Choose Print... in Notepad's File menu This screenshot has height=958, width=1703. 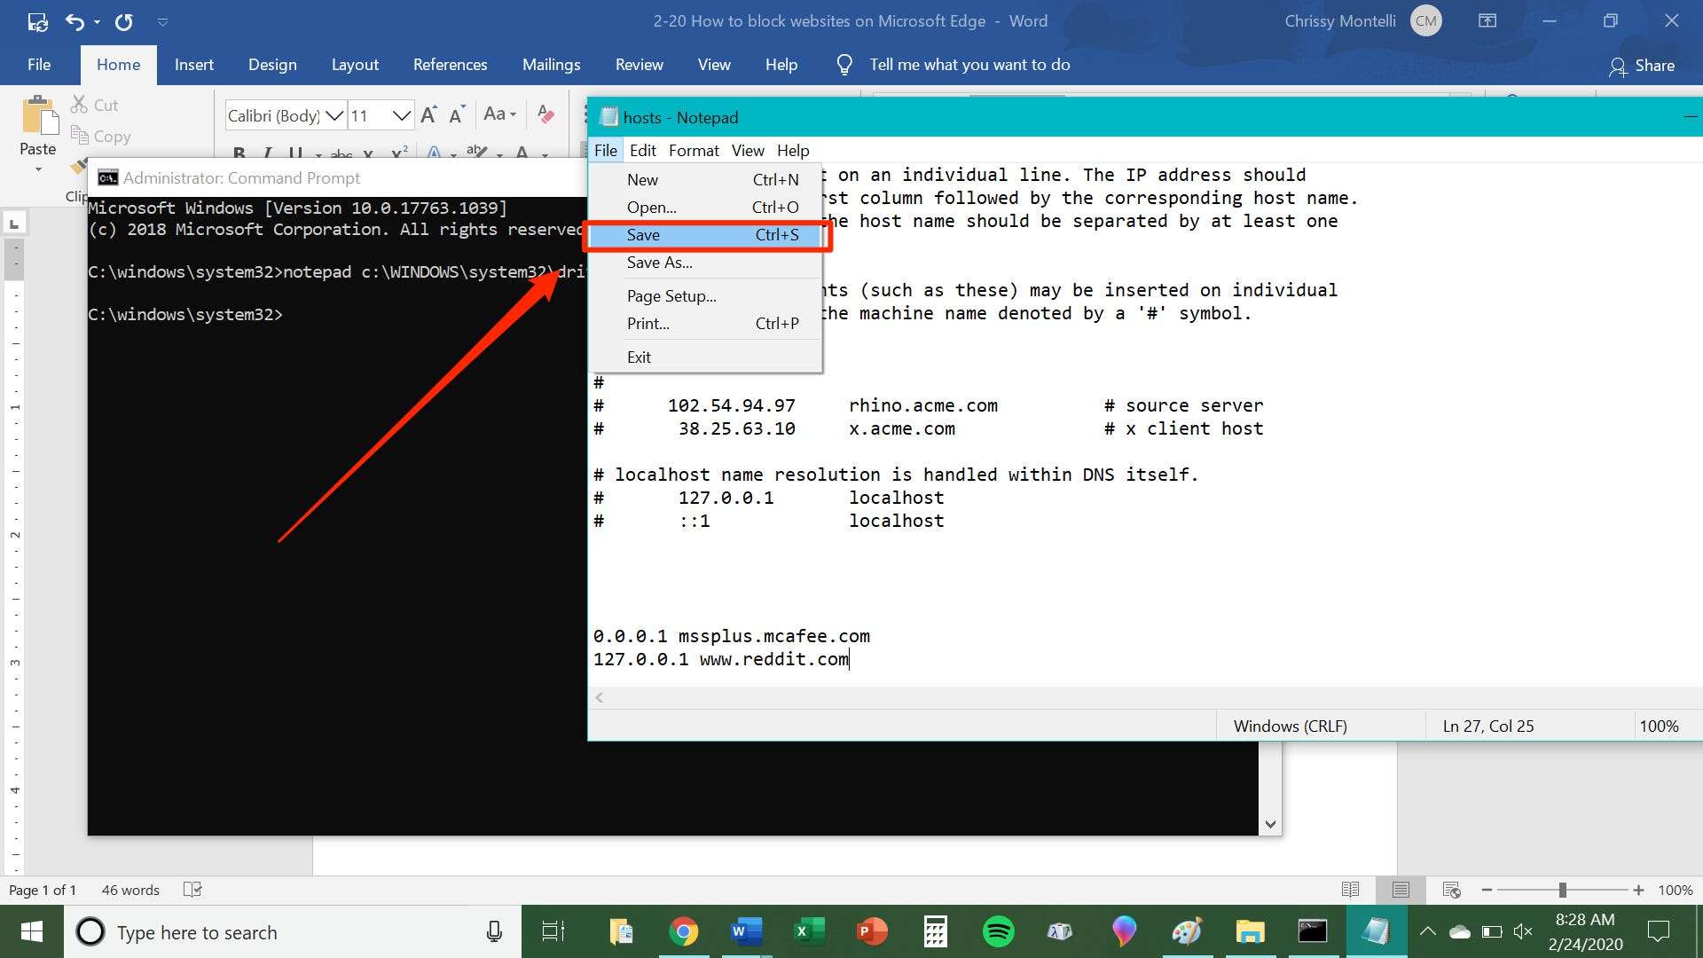click(707, 324)
